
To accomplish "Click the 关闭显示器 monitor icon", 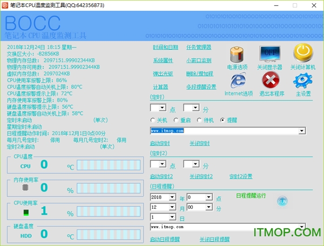I will point(269,54).
